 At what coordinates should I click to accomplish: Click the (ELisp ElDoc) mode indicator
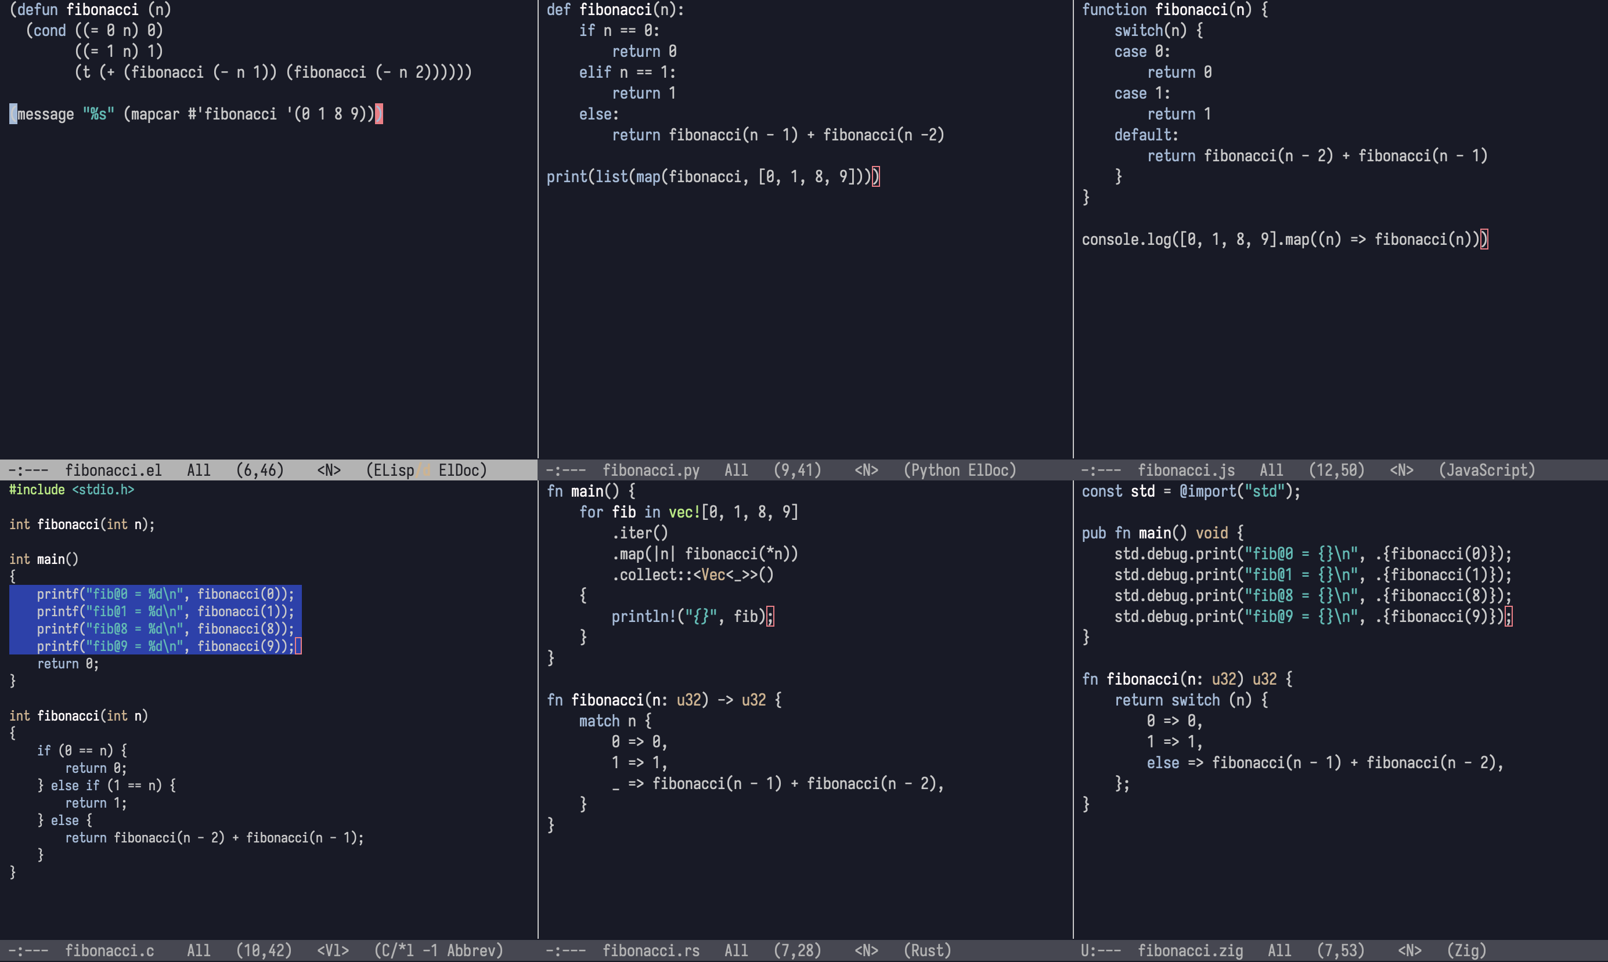coord(427,470)
